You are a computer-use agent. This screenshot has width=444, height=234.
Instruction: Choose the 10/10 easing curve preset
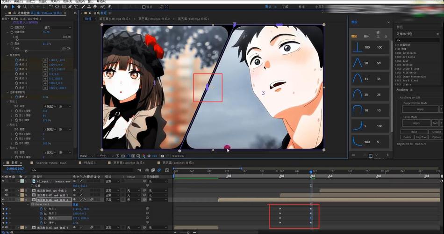click(x=370, y=110)
